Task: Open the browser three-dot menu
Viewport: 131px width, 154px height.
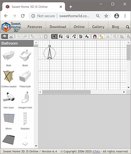Action: pyautogui.click(x=125, y=16)
